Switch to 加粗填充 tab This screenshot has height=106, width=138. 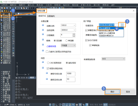[51, 16]
